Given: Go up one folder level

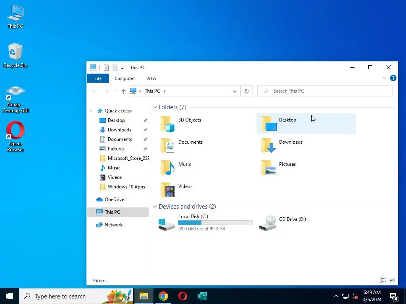Looking at the screenshot, I should coord(124,91).
